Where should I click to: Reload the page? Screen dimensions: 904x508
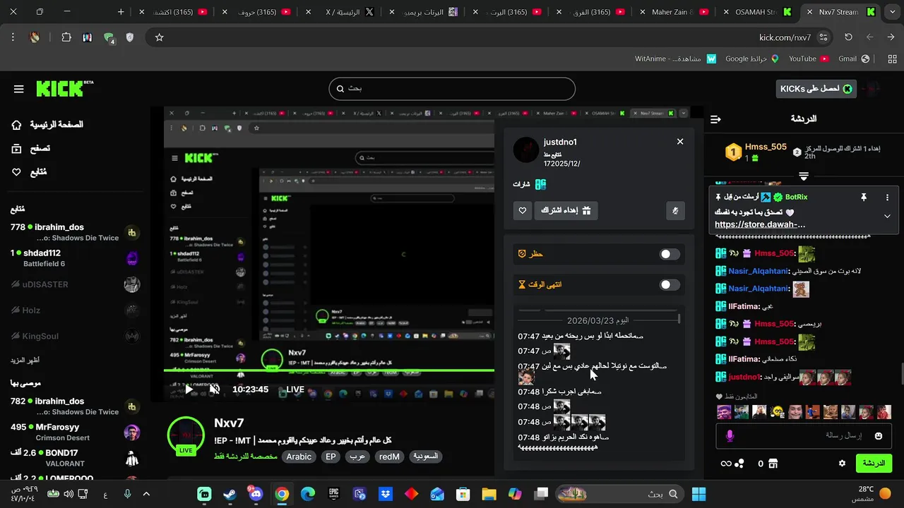(848, 37)
